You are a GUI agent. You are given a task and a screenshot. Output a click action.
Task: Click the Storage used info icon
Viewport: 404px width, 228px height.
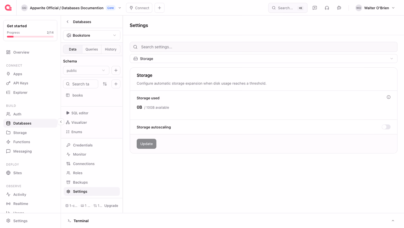(389, 97)
